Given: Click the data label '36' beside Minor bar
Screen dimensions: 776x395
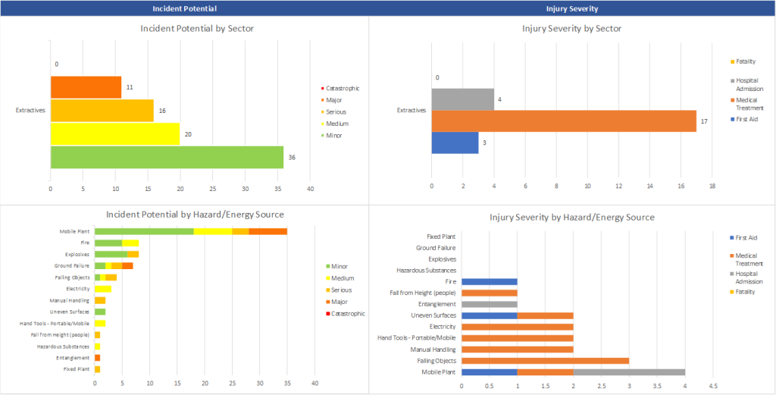Looking at the screenshot, I should [x=292, y=158].
